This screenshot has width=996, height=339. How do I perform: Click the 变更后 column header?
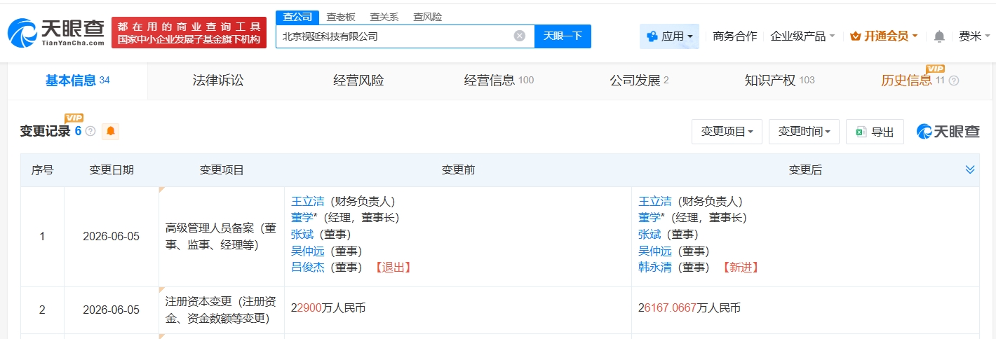805,170
